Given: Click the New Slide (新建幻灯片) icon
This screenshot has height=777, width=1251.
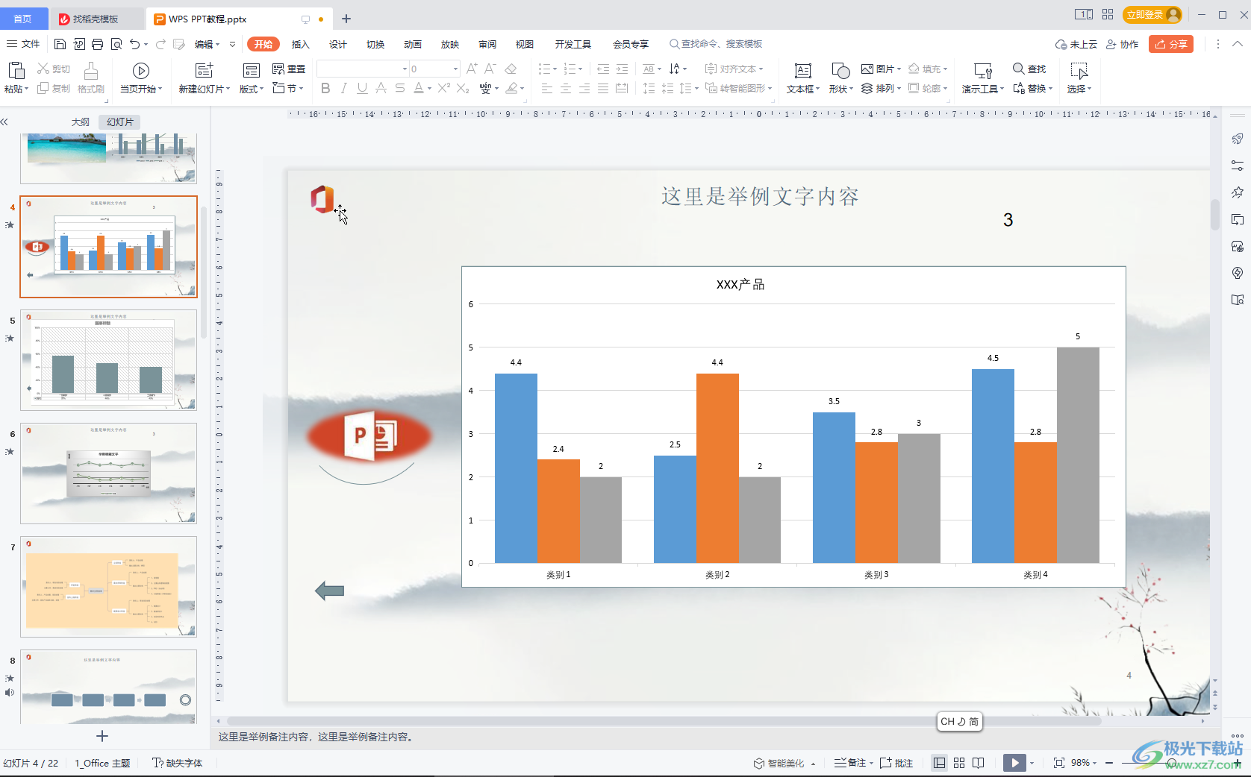Looking at the screenshot, I should pos(204,70).
